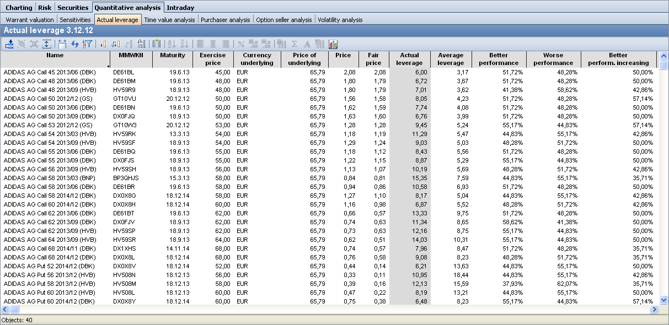This screenshot has width=669, height=325.
Task: Click the Actual leverage column header
Action: (x=409, y=59)
